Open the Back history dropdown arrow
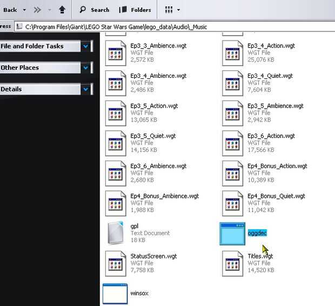This screenshot has height=306, width=335. click(24, 10)
